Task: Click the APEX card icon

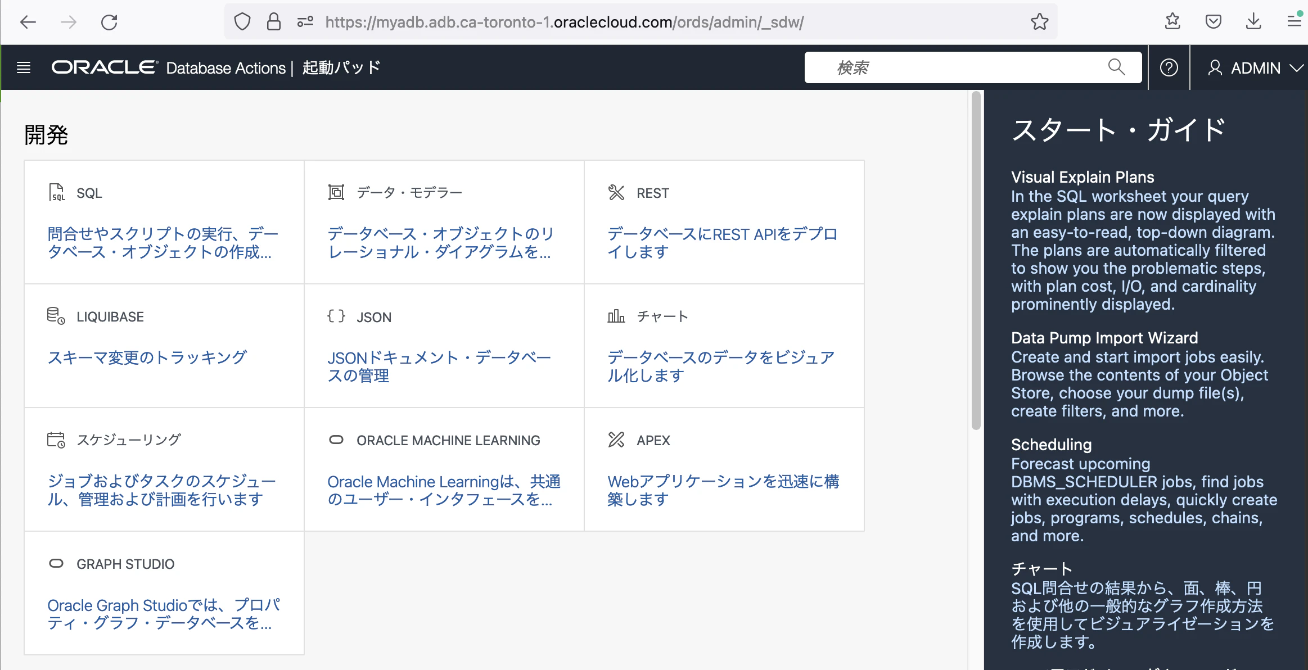Action: click(x=616, y=440)
